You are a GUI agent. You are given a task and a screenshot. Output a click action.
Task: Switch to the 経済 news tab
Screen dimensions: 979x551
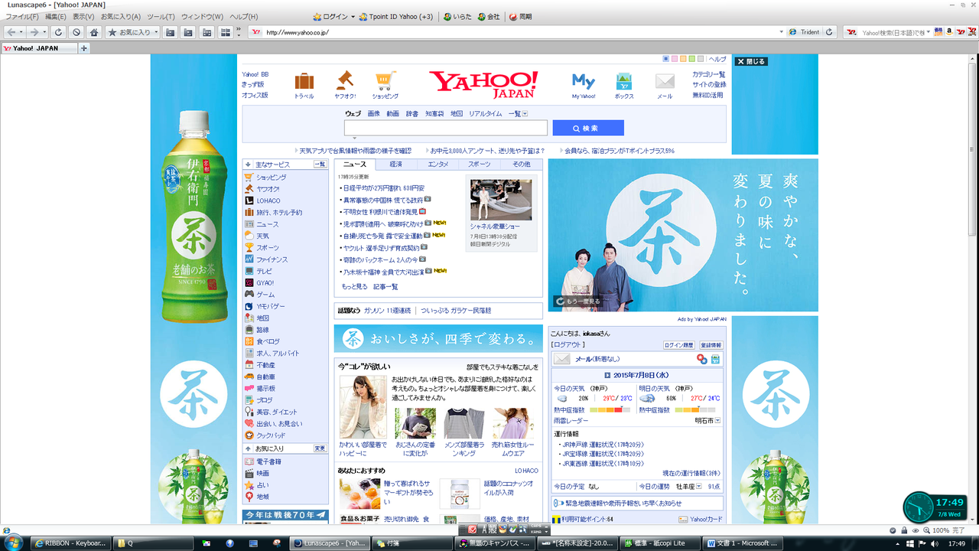(396, 165)
